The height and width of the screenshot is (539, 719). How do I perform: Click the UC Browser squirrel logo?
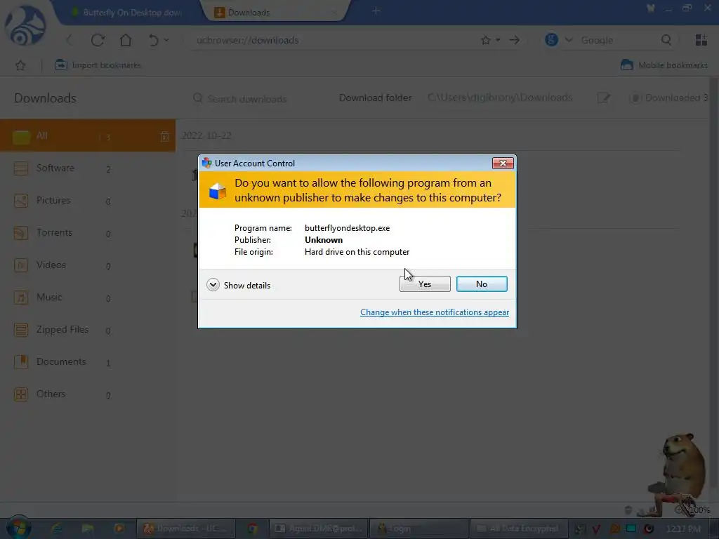coord(25,25)
